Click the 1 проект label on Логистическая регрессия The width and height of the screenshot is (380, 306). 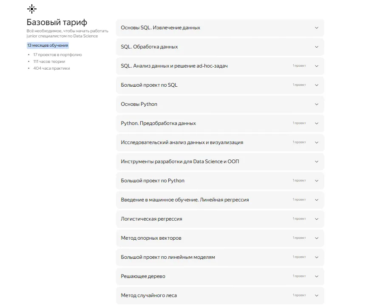[299, 219]
